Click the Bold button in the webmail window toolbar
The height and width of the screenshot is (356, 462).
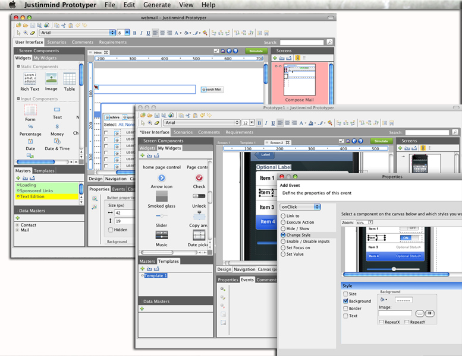pos(134,33)
